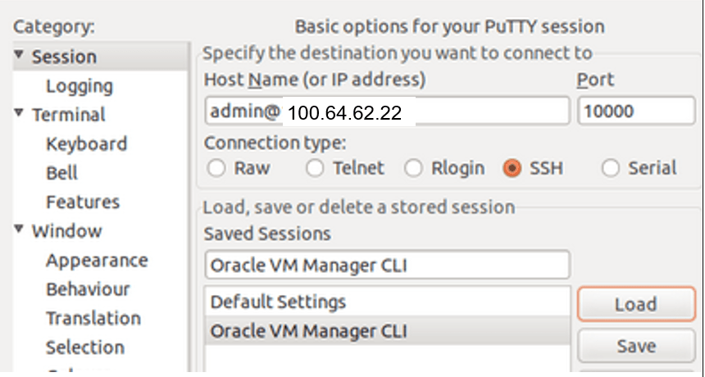Select Default Settings in session list
This screenshot has width=705, height=377.
tap(279, 302)
